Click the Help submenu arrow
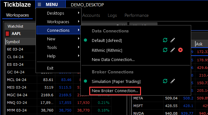Viewport: 208px width, 115px height. pyautogui.click(x=79, y=56)
